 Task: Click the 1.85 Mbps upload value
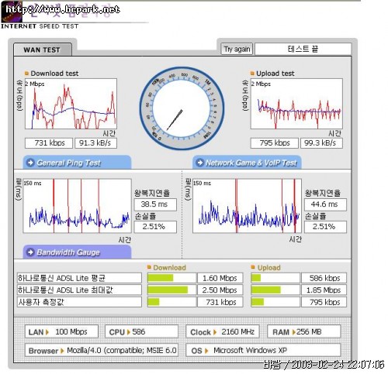pos(324,290)
